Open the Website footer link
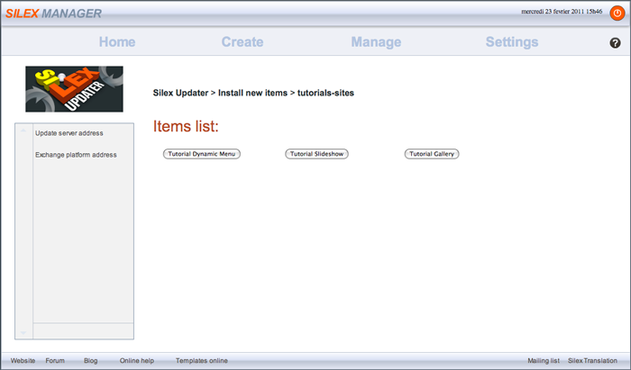The image size is (631, 370). pos(23,361)
